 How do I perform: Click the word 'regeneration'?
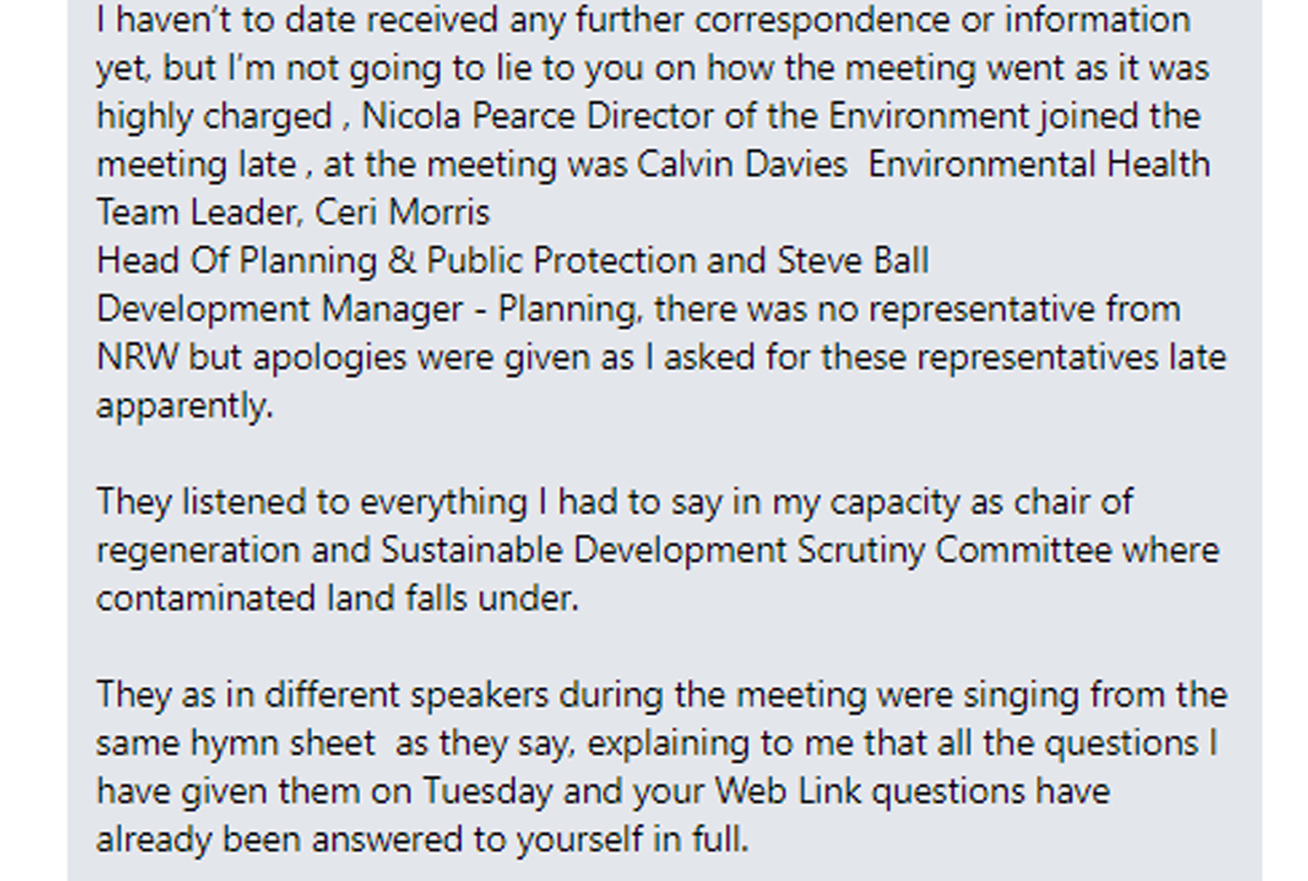[x=199, y=551]
